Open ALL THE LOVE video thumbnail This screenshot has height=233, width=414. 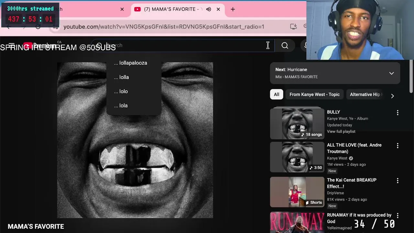[x=297, y=157]
